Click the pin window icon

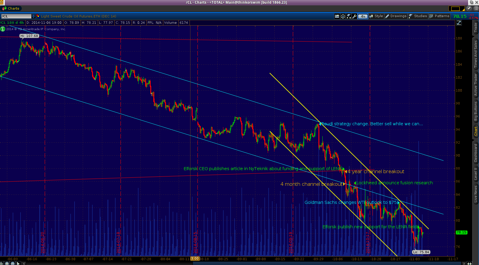point(469,8)
